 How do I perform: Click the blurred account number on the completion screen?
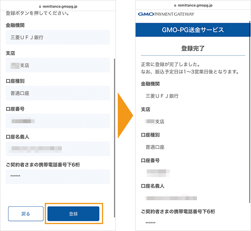158,173
